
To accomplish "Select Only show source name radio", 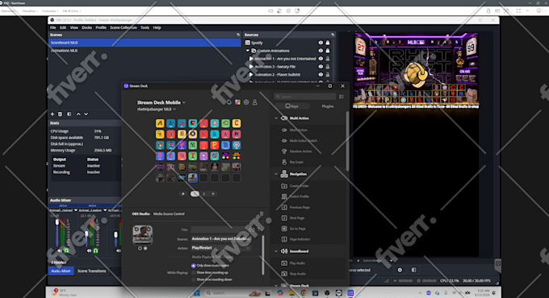I will (x=193, y=266).
